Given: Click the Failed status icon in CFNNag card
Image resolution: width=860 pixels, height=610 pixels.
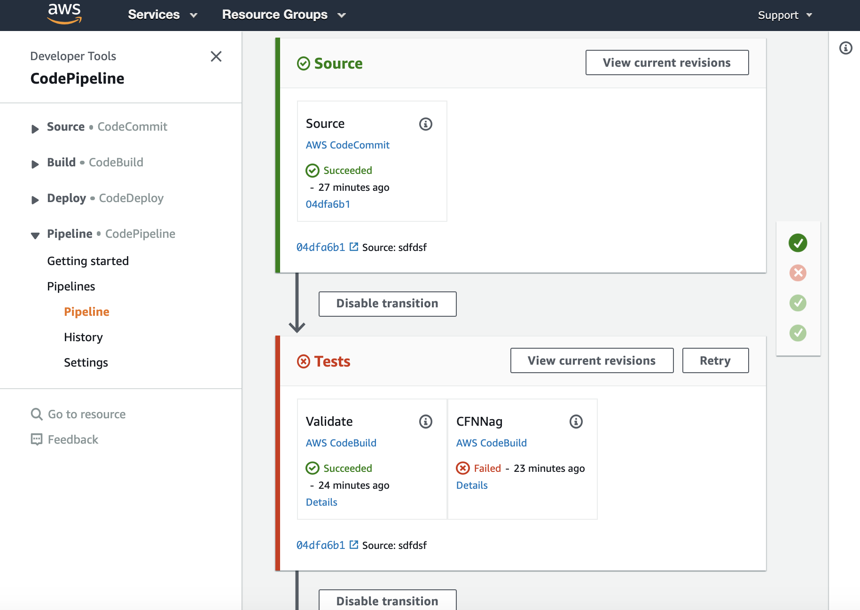Looking at the screenshot, I should coord(463,469).
